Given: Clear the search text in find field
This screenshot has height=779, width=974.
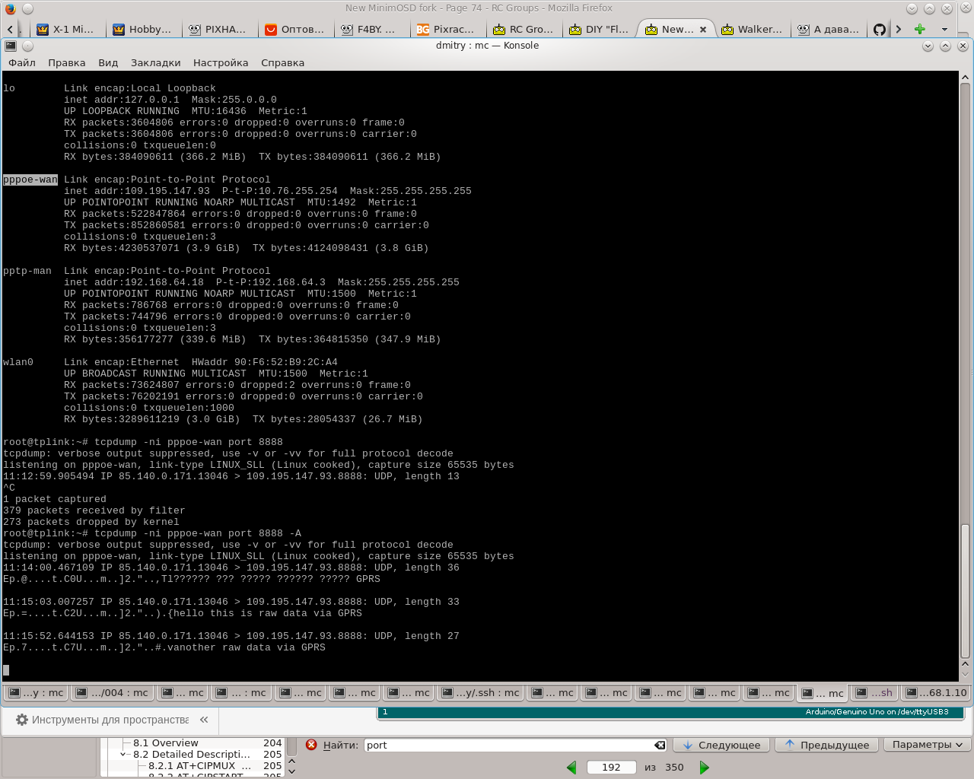Looking at the screenshot, I should [660, 746].
